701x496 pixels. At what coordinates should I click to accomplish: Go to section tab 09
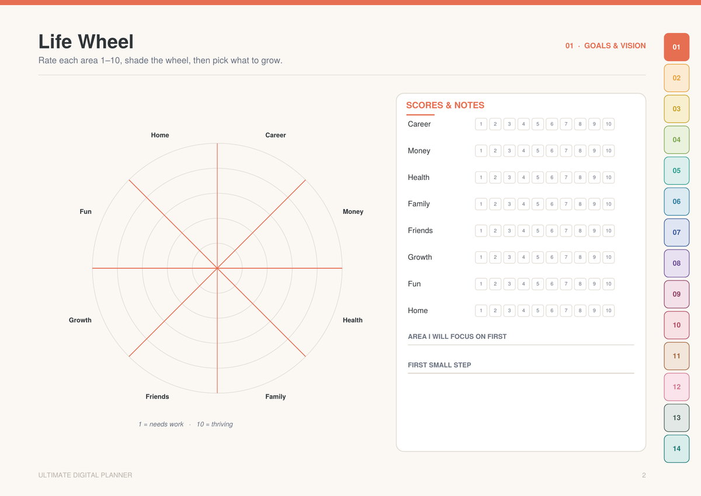[676, 294]
